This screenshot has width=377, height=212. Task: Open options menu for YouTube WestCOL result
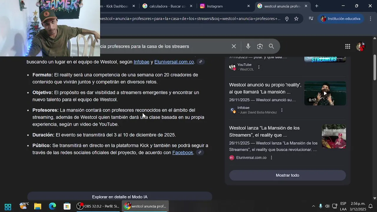259,67
